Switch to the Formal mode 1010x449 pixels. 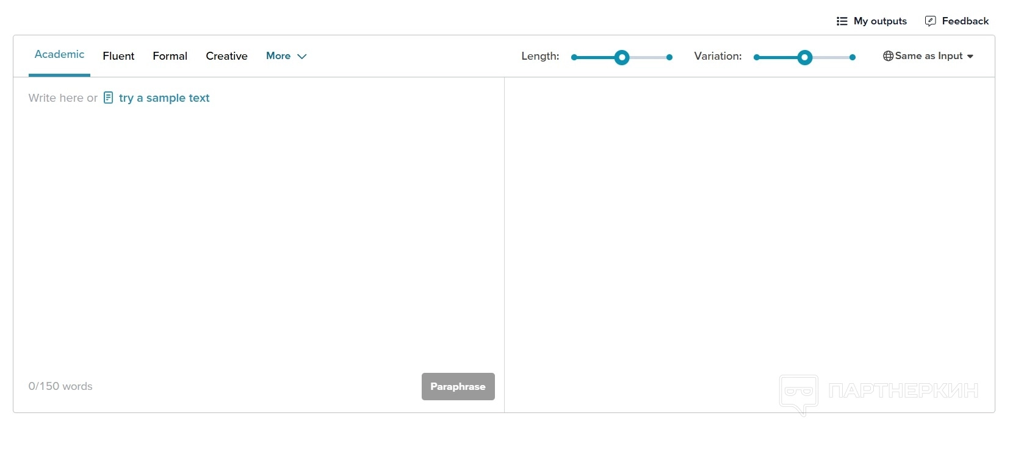tap(170, 56)
